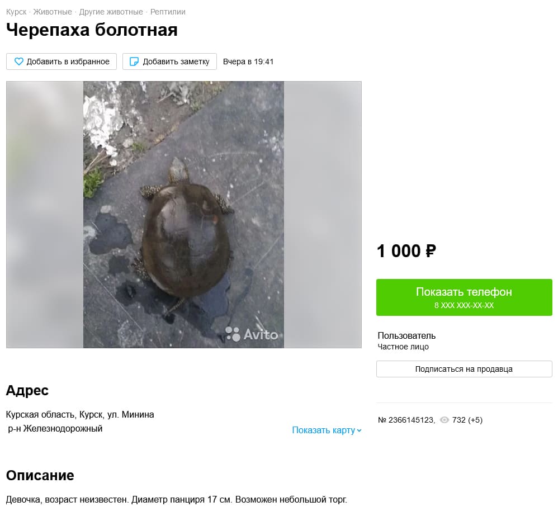
Task: Open Животные breadcrumb category
Action: point(53,12)
